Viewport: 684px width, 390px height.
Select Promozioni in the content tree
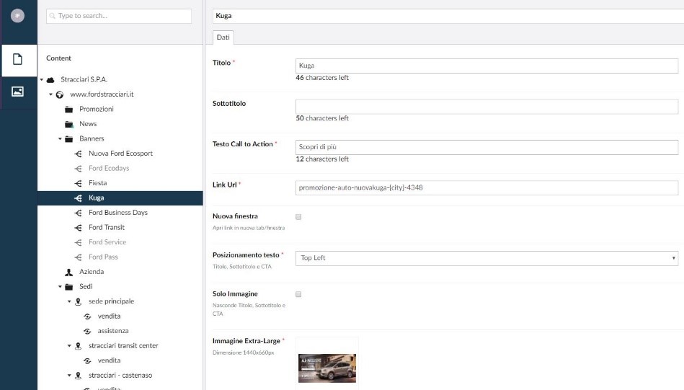click(x=97, y=109)
